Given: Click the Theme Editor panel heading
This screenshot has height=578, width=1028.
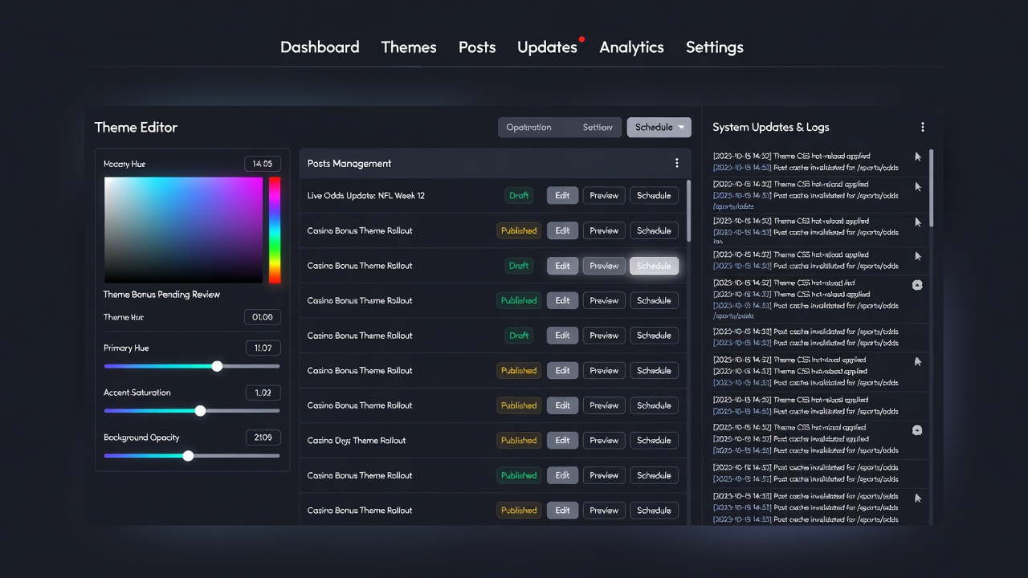Looking at the screenshot, I should tap(136, 127).
